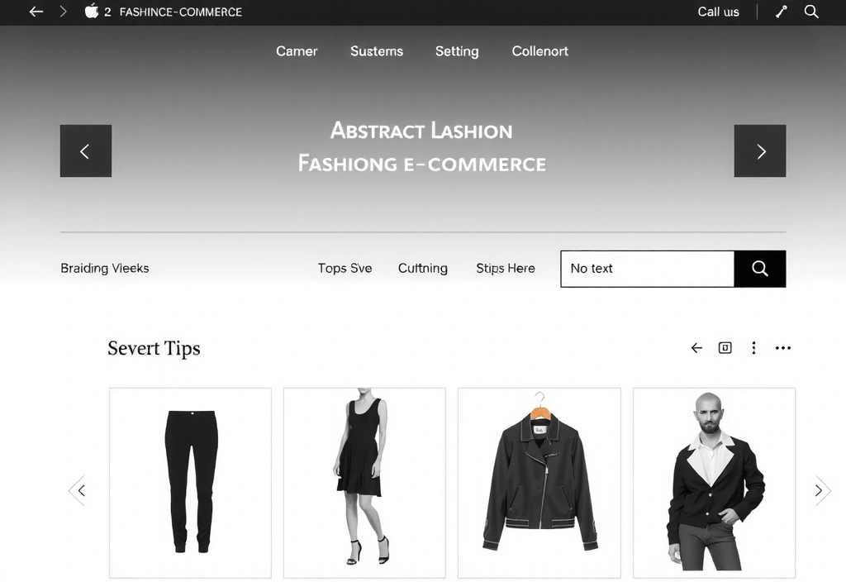Screen dimensions: 846x582
Task: Open the black leather jacket product thumbnail
Action: point(539,483)
